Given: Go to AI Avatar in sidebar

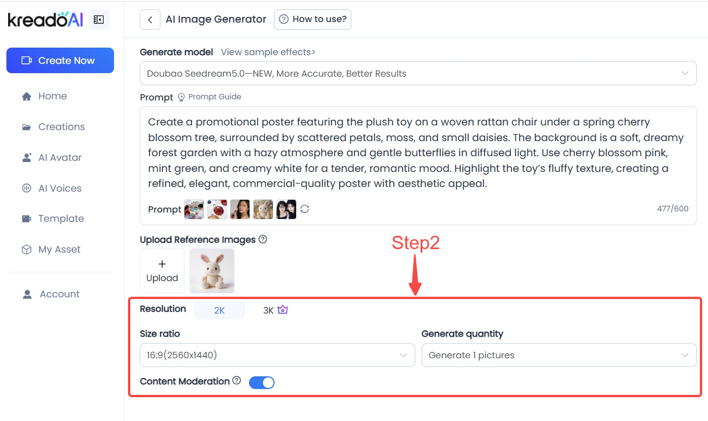Looking at the screenshot, I should (x=59, y=157).
